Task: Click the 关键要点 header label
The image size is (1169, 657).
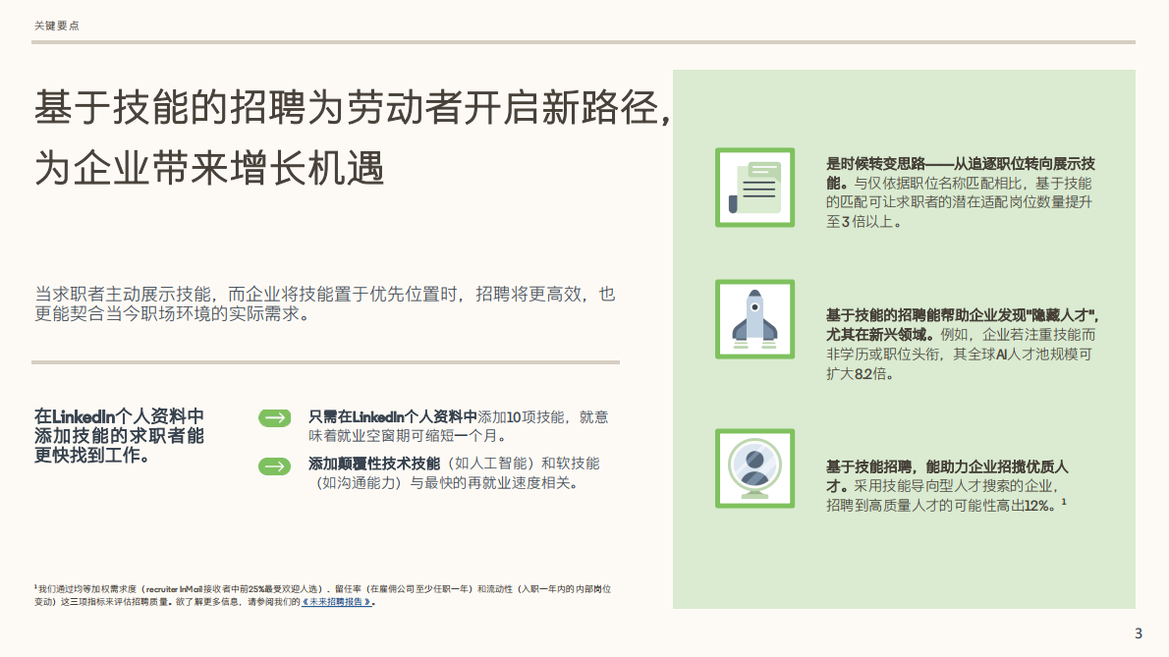Action: pyautogui.click(x=57, y=26)
